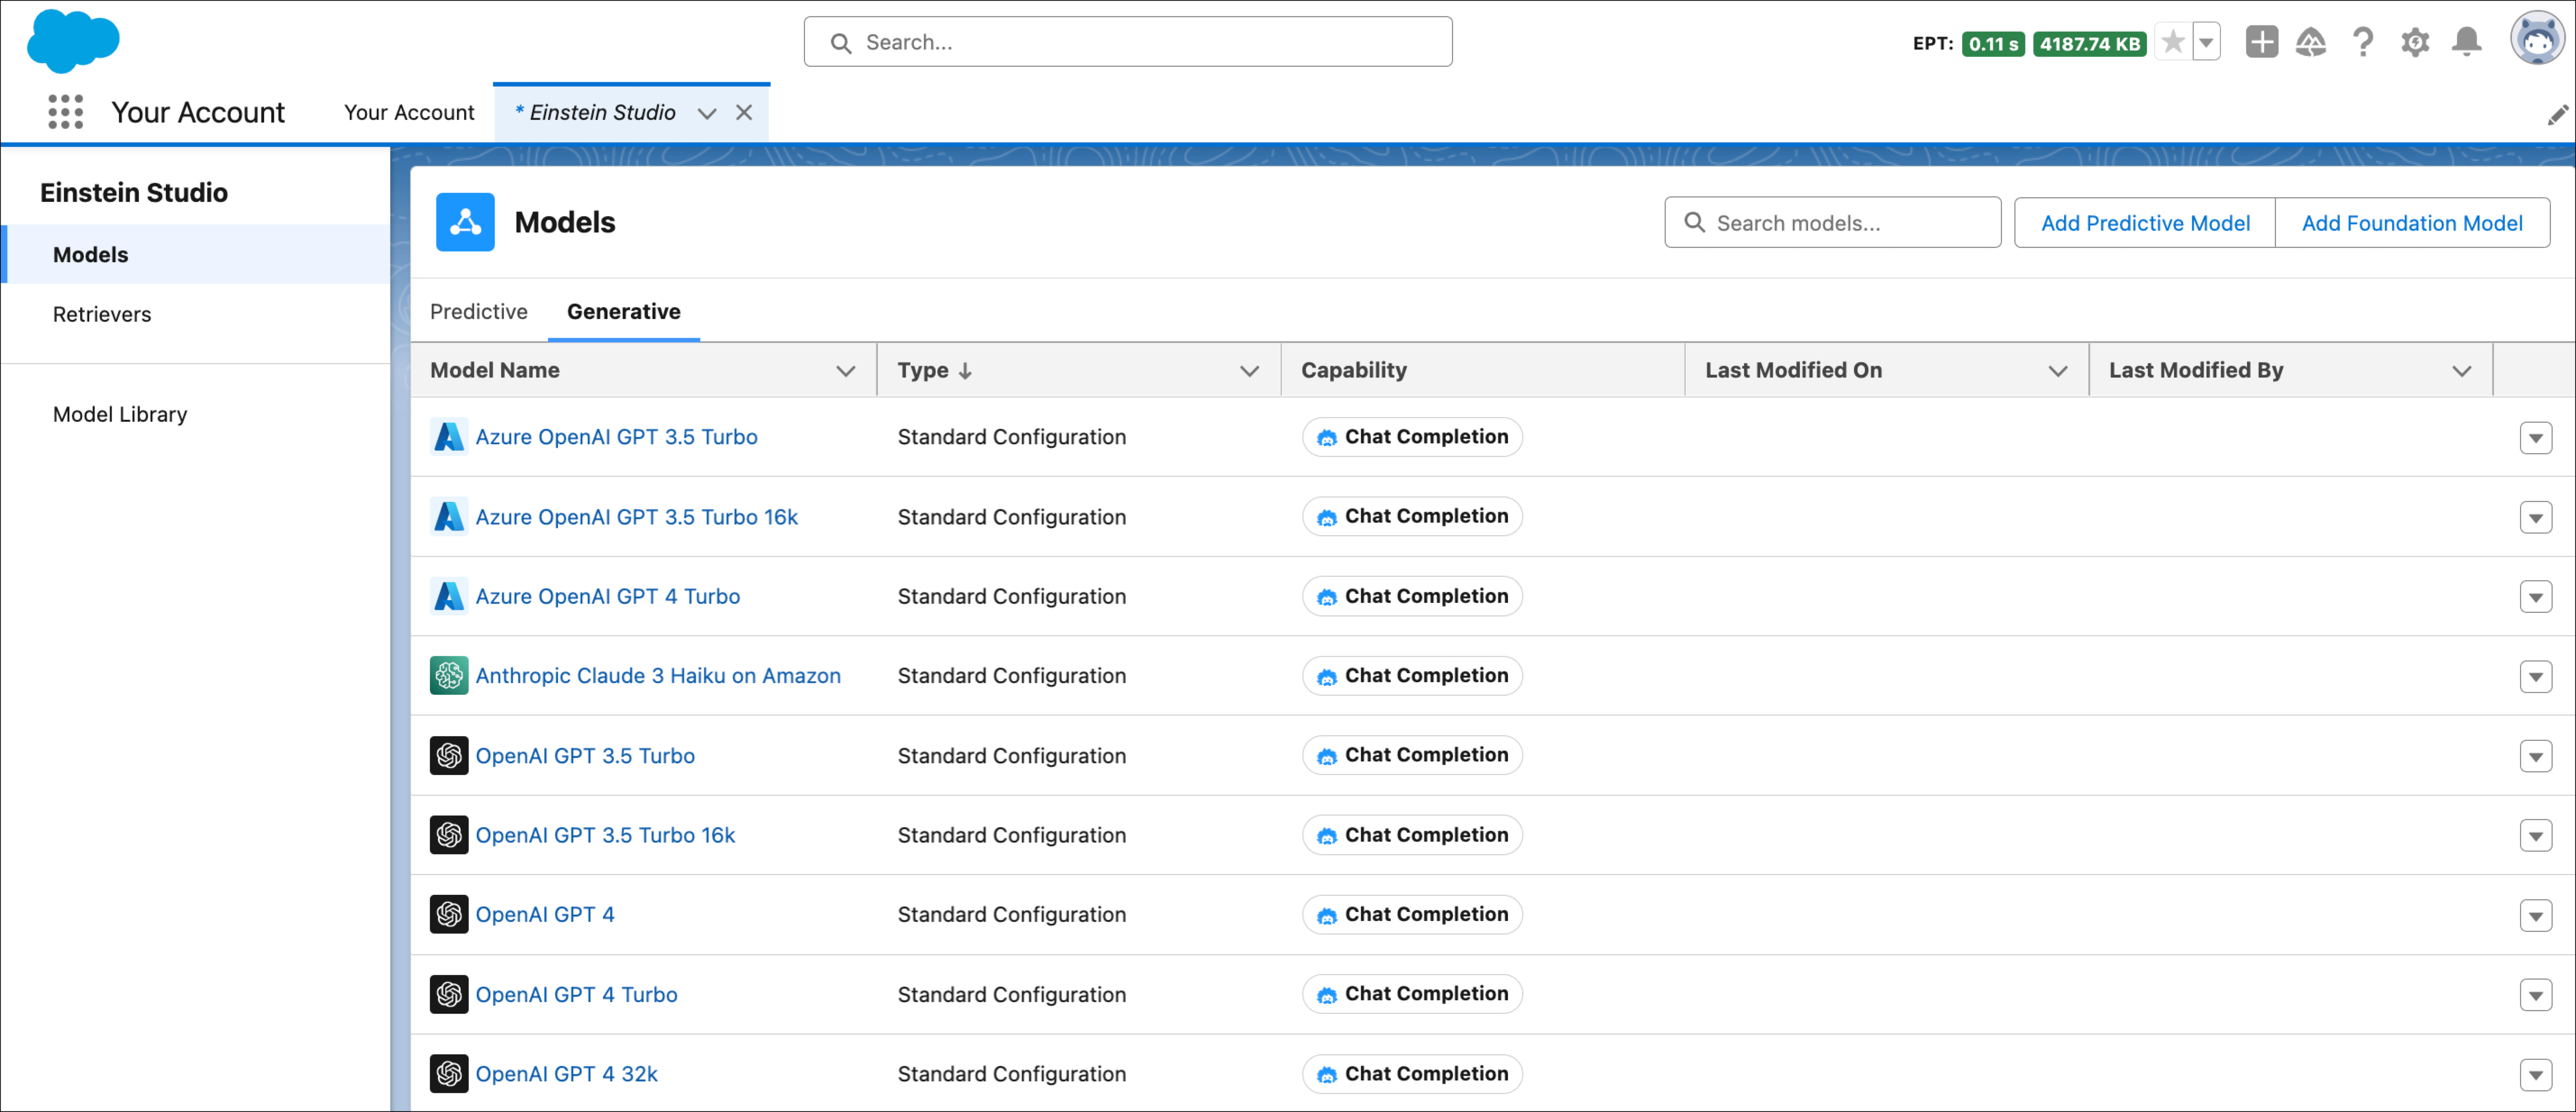The height and width of the screenshot is (1112, 2576).
Task: Click the Azure icon beside GPT 3.5 Turbo
Action: pos(449,437)
